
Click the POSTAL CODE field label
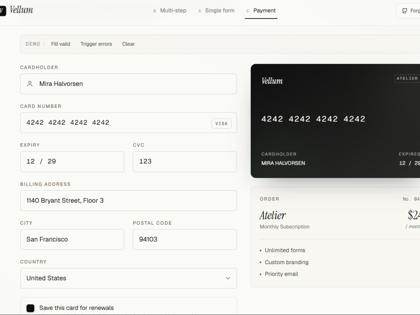pos(152,223)
